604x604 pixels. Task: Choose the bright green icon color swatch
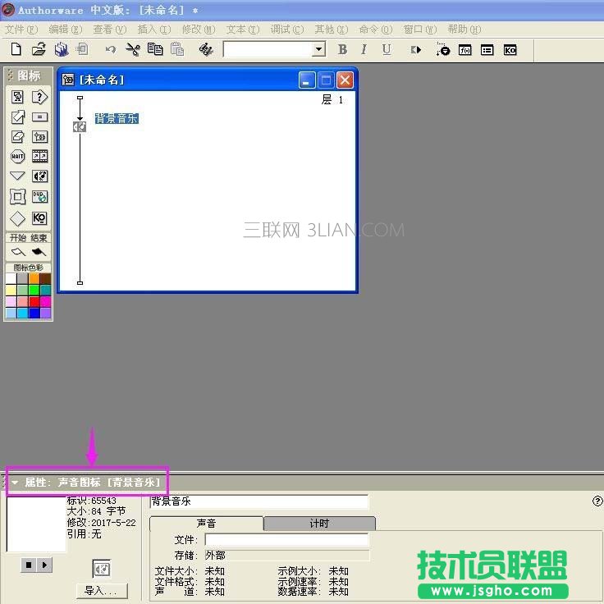[34, 290]
